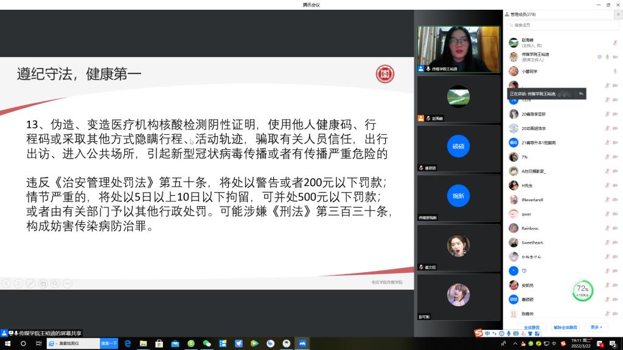Open the Mail app from the taskbar
This screenshot has height=350, width=623.
tap(175, 344)
